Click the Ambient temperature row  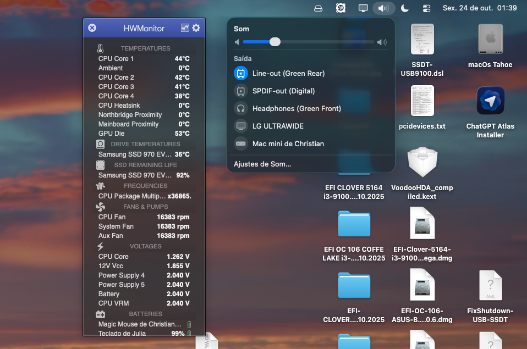(x=144, y=68)
